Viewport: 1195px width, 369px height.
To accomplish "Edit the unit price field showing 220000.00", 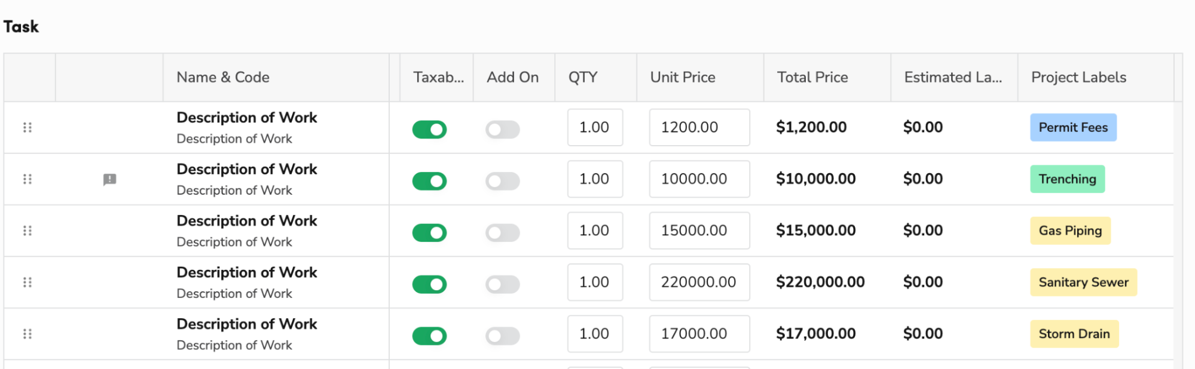I will coord(699,282).
